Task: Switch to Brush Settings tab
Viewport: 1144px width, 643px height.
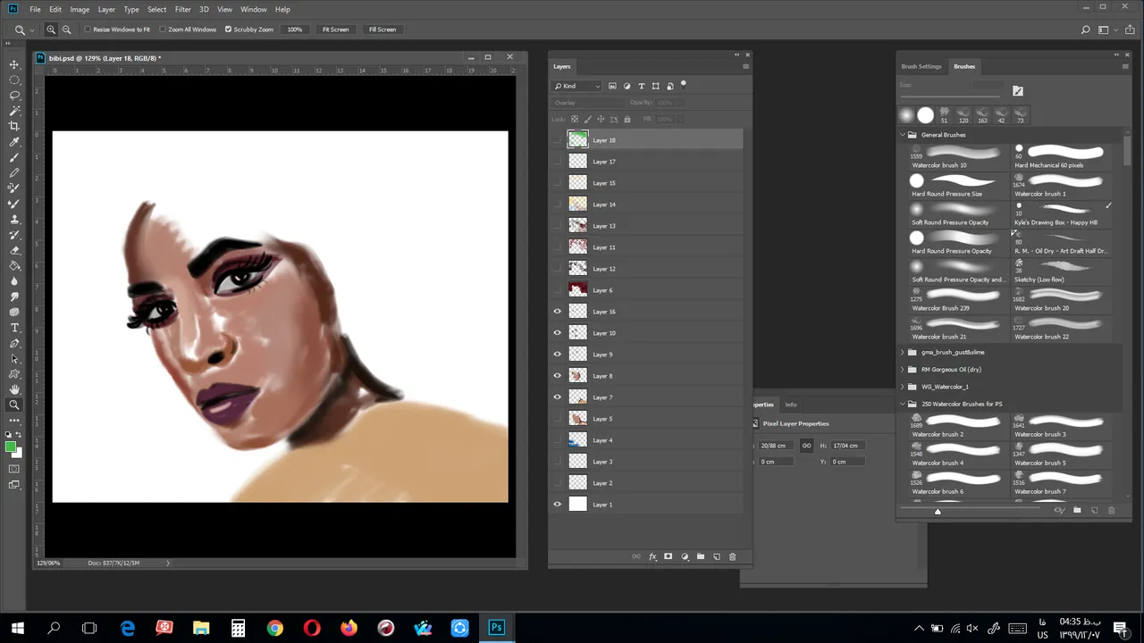Action: point(921,66)
